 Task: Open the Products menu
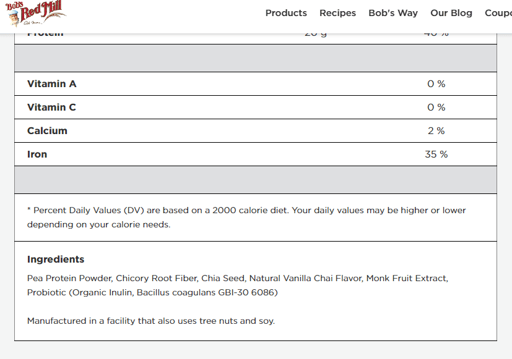(x=286, y=13)
